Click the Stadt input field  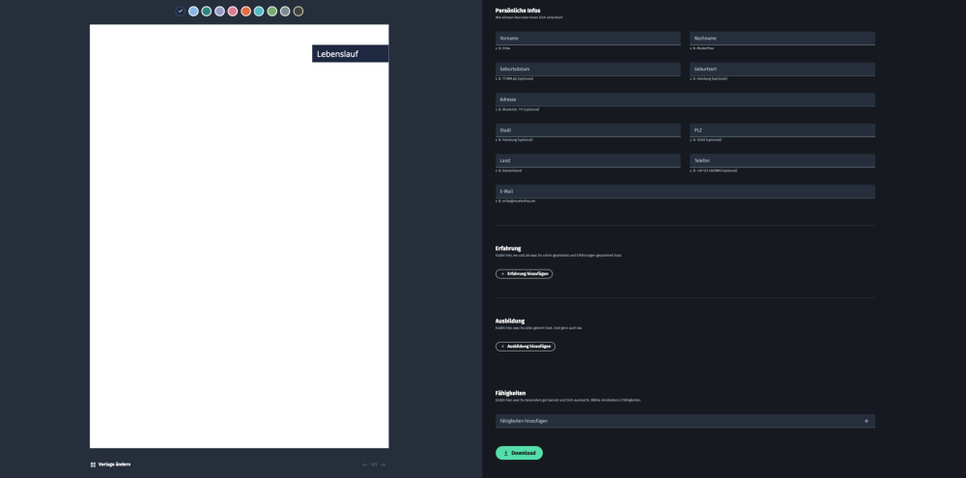pos(587,130)
